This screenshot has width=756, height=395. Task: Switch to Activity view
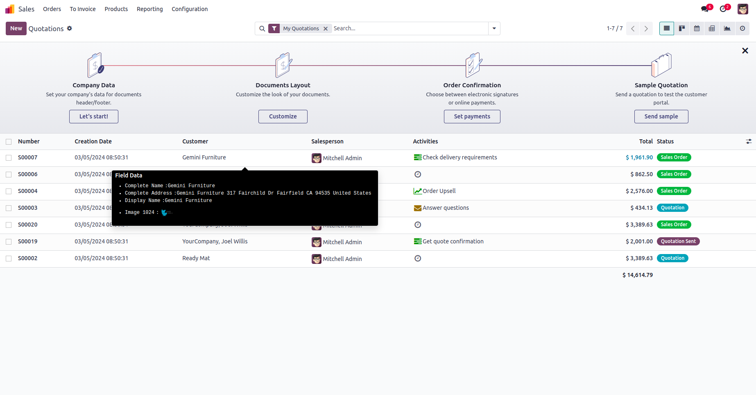click(x=742, y=29)
